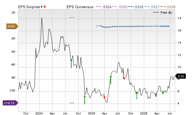Click the 2024 x-axis label
Screen dimensions: 193x115
[39, 113]
